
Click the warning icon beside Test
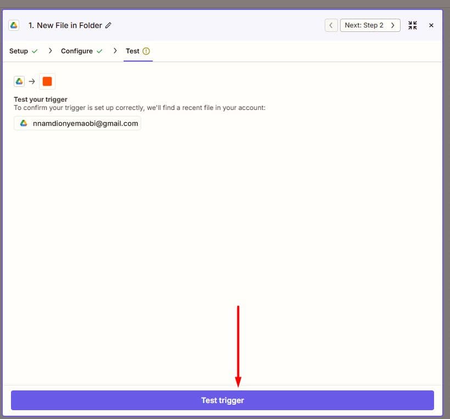146,51
